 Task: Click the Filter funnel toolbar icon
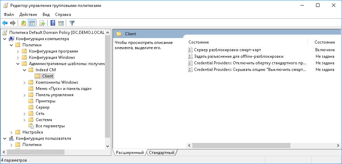click(x=72, y=23)
